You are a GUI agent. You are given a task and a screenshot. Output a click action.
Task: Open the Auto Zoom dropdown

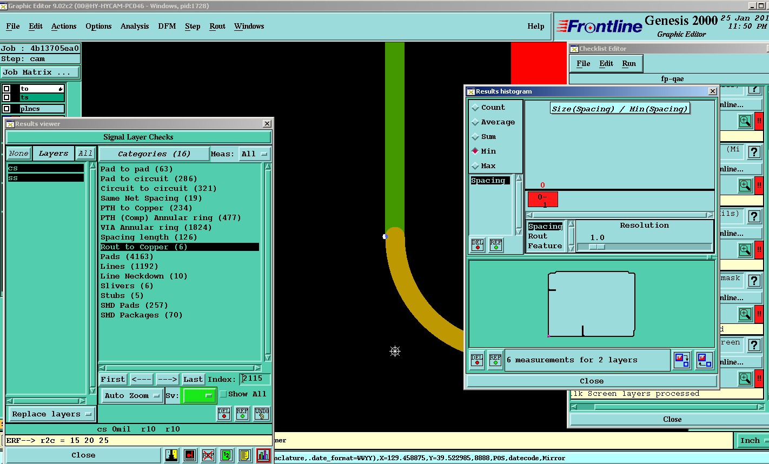(x=132, y=396)
